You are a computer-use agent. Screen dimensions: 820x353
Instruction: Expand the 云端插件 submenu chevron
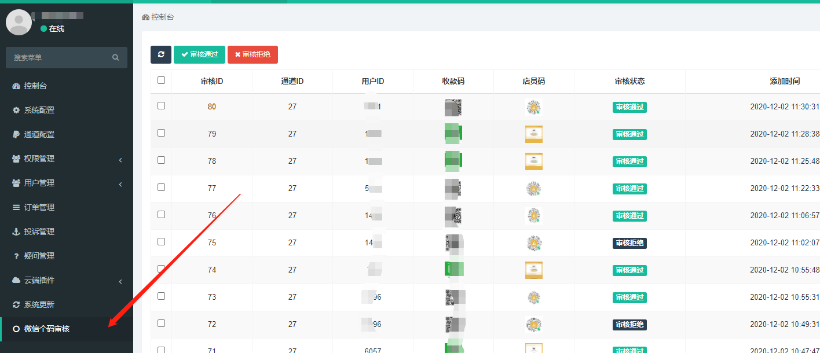(120, 281)
